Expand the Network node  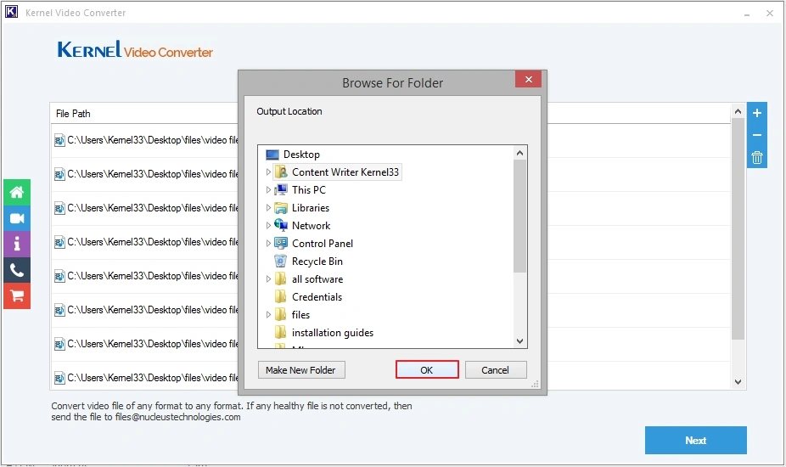tap(268, 225)
